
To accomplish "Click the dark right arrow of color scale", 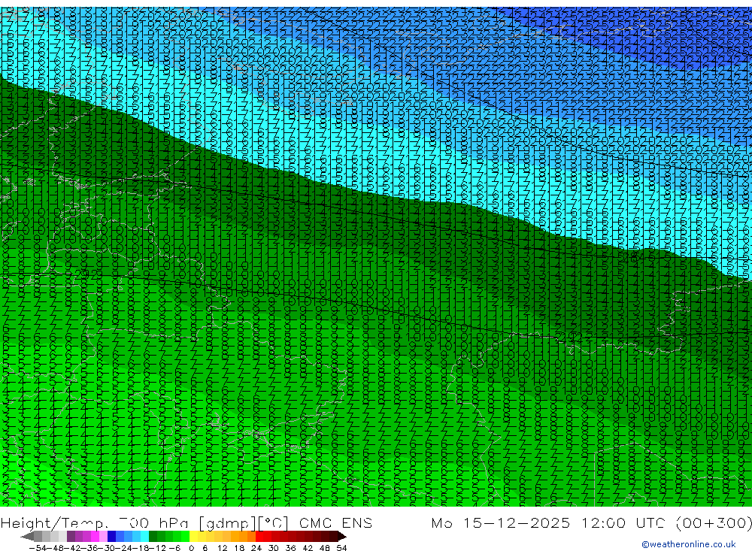I will click(342, 537).
